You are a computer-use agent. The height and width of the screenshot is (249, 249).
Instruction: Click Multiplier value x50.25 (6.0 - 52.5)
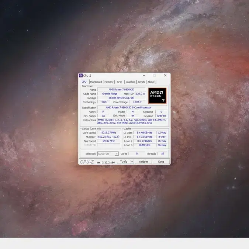(108, 137)
